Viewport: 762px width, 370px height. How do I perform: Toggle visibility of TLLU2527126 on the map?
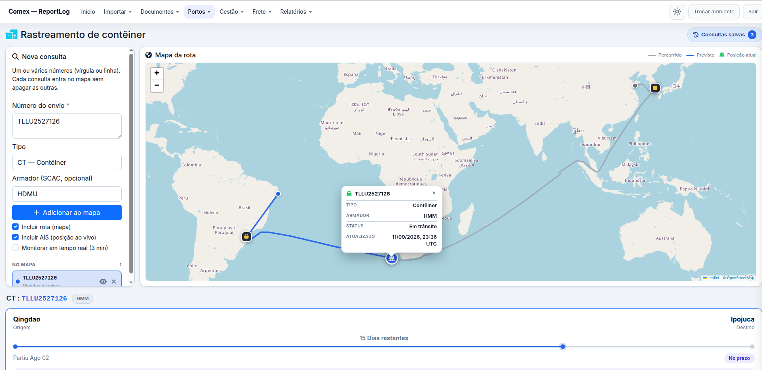(103, 282)
